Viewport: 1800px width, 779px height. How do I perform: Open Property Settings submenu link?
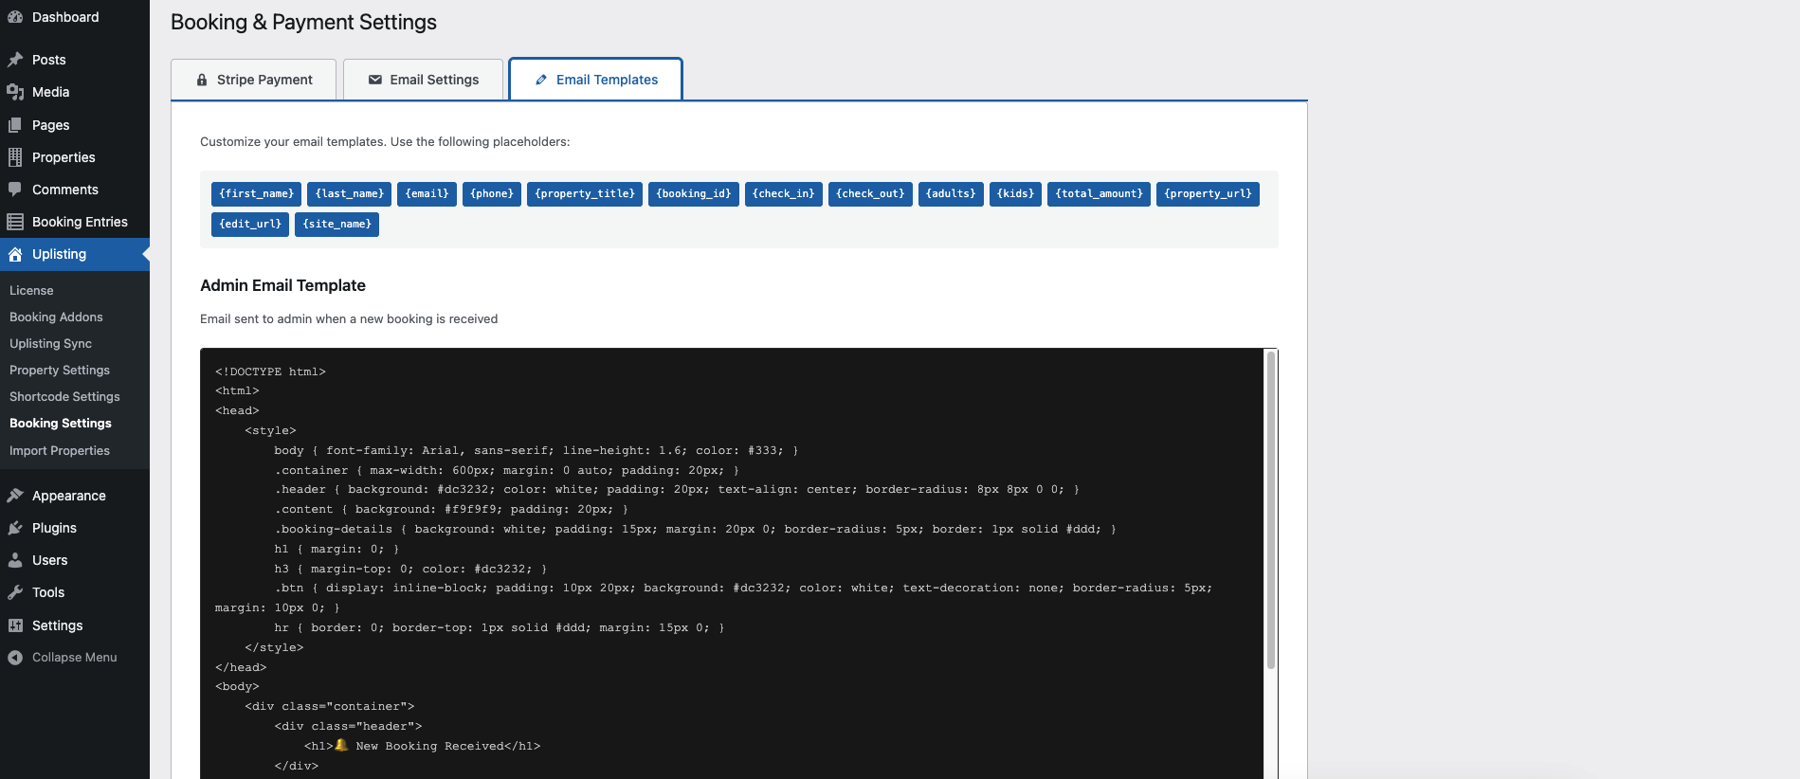[60, 371]
